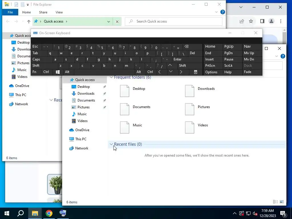This screenshot has width=292, height=219.
Task: Select Downloads in front window's sidebar
Action: click(86, 94)
